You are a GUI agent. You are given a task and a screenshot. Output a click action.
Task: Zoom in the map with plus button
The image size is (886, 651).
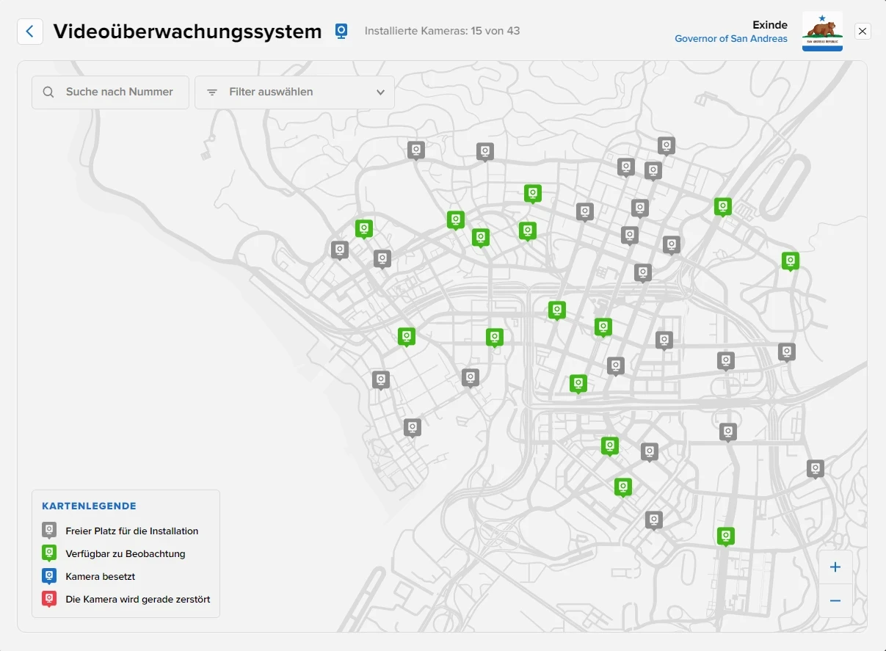pos(835,567)
